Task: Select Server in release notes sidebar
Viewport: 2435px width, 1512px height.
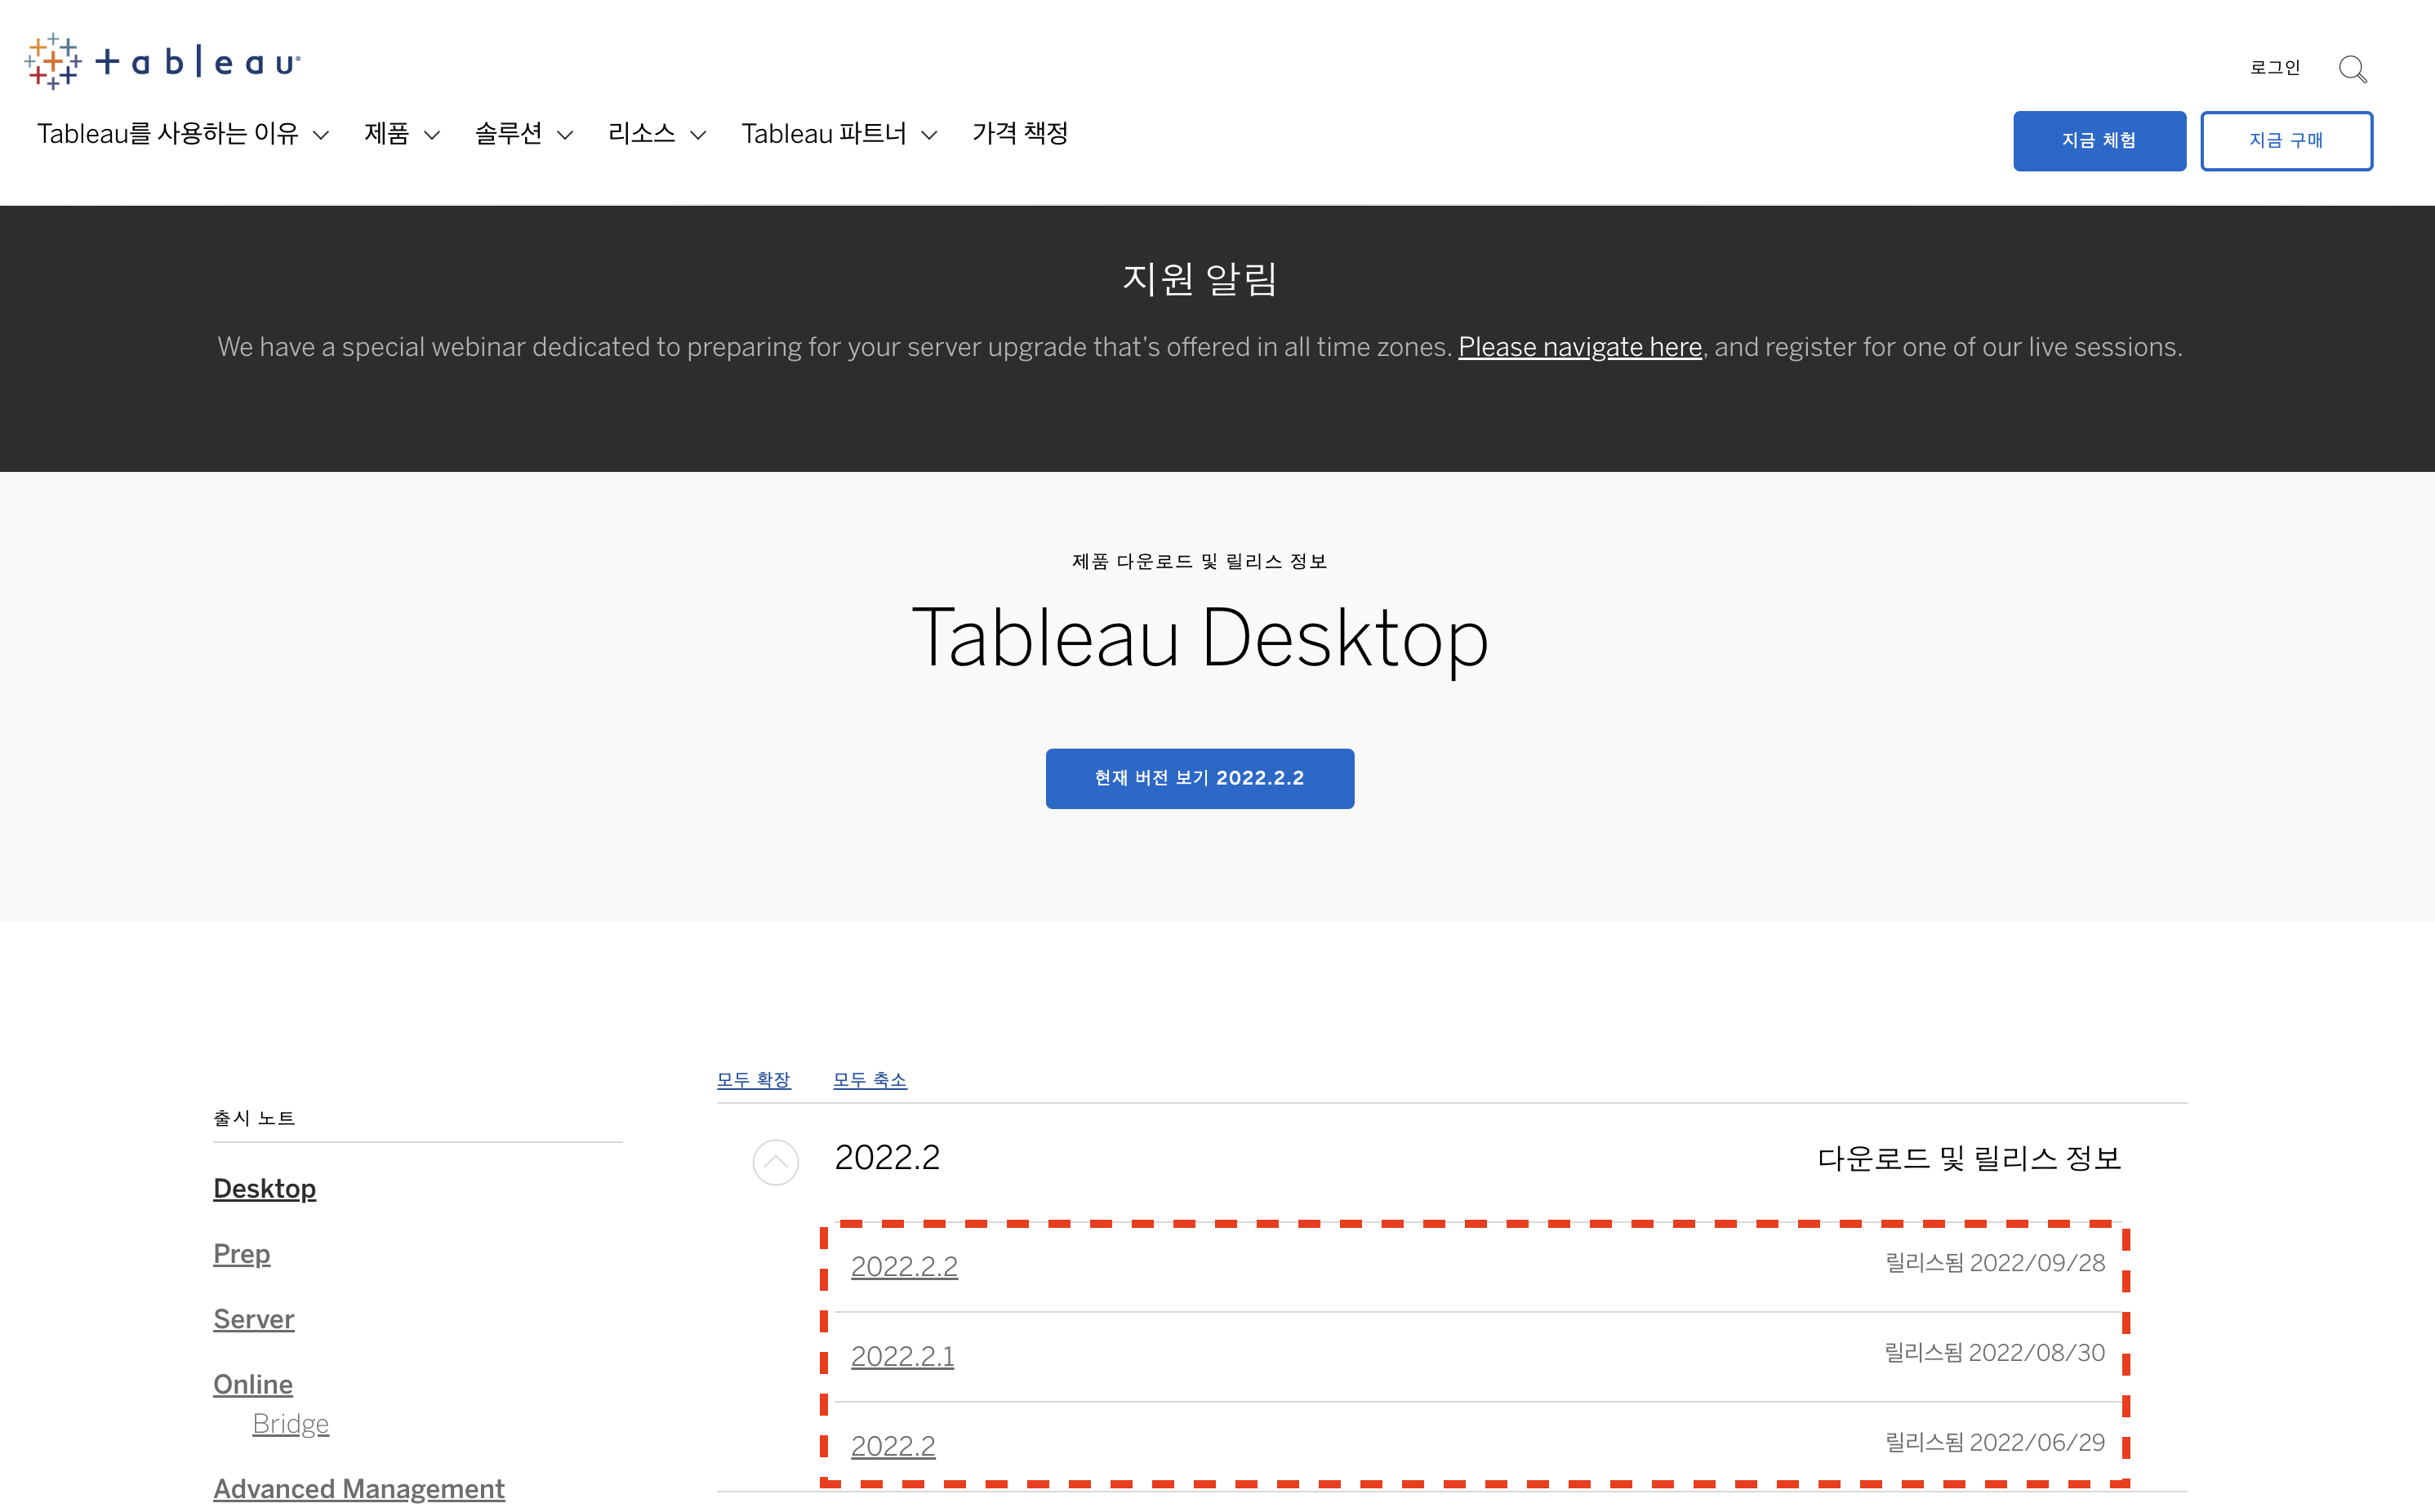Action: 253,1319
